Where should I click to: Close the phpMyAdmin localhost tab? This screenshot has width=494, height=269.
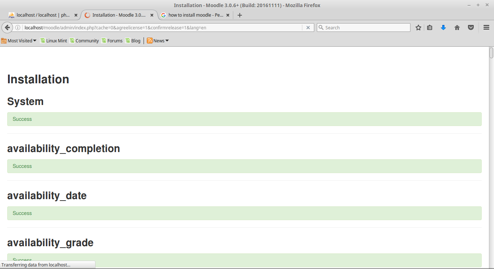coord(76,15)
